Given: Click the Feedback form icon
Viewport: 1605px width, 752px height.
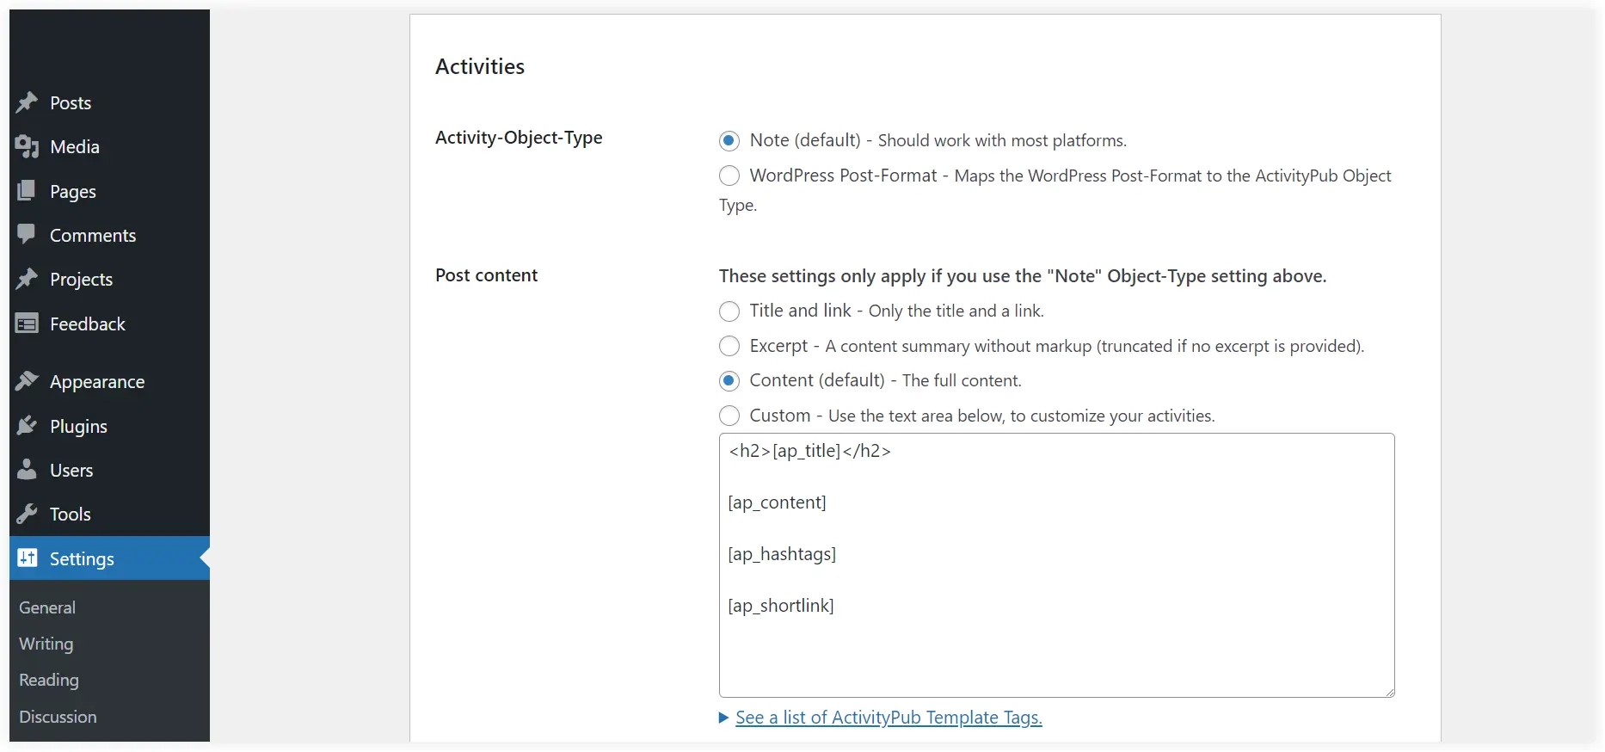Looking at the screenshot, I should click(27, 324).
